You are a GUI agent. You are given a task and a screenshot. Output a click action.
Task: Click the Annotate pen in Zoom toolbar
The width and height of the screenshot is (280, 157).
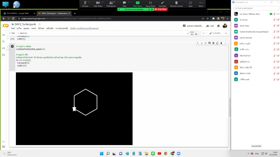[162, 4]
